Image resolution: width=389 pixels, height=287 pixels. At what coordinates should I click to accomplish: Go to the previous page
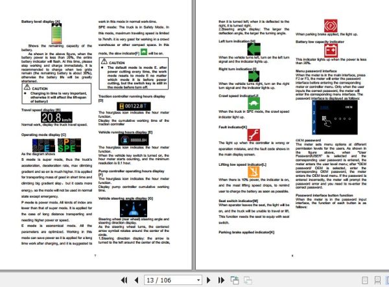click(x=136, y=281)
